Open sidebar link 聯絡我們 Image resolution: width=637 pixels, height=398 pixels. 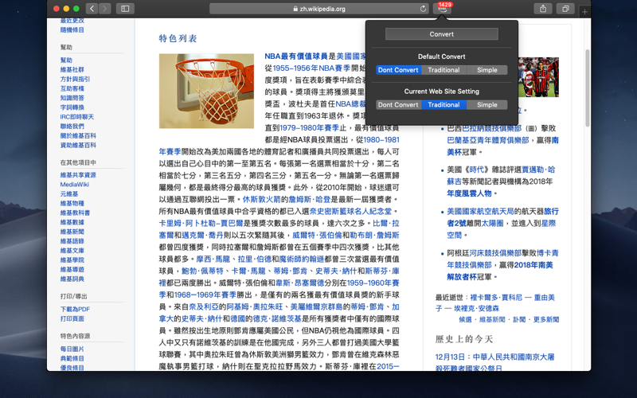point(72,126)
